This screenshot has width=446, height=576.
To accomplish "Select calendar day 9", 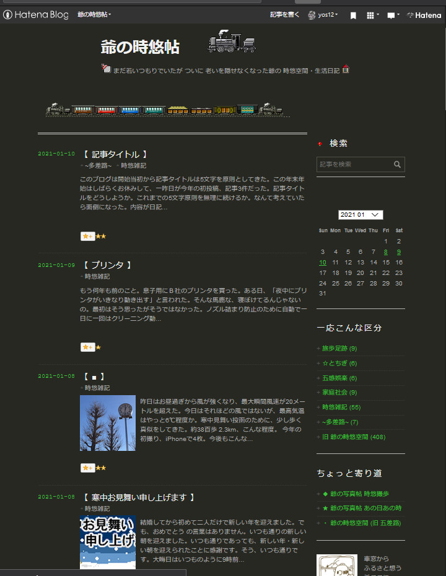I will pos(398,252).
